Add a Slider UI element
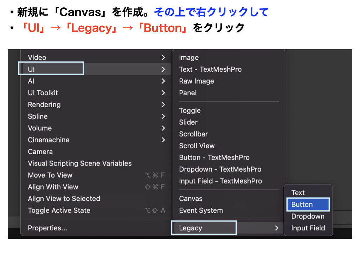The height and width of the screenshot is (270, 360). [188, 122]
